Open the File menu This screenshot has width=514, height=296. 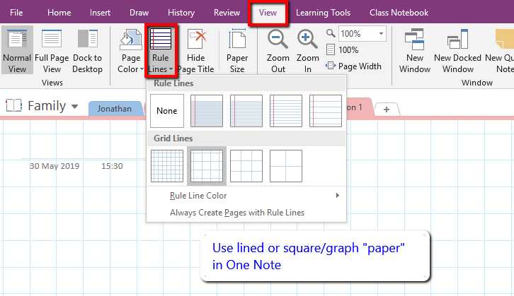coord(16,13)
